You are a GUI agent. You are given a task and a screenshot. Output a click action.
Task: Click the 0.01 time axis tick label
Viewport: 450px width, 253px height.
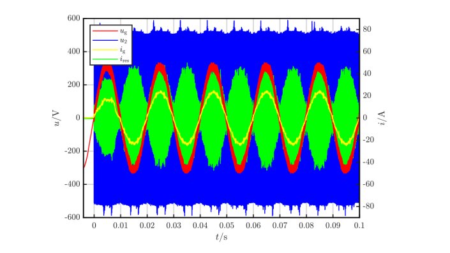(120, 226)
